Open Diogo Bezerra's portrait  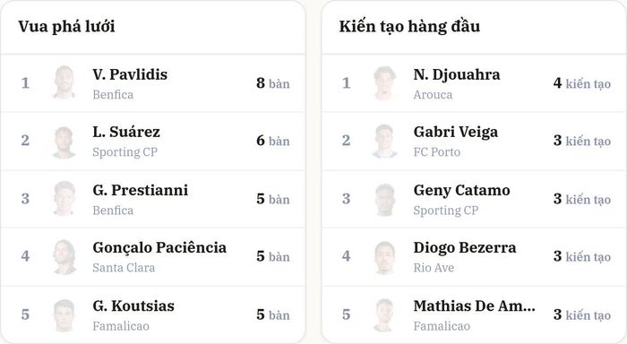point(384,256)
